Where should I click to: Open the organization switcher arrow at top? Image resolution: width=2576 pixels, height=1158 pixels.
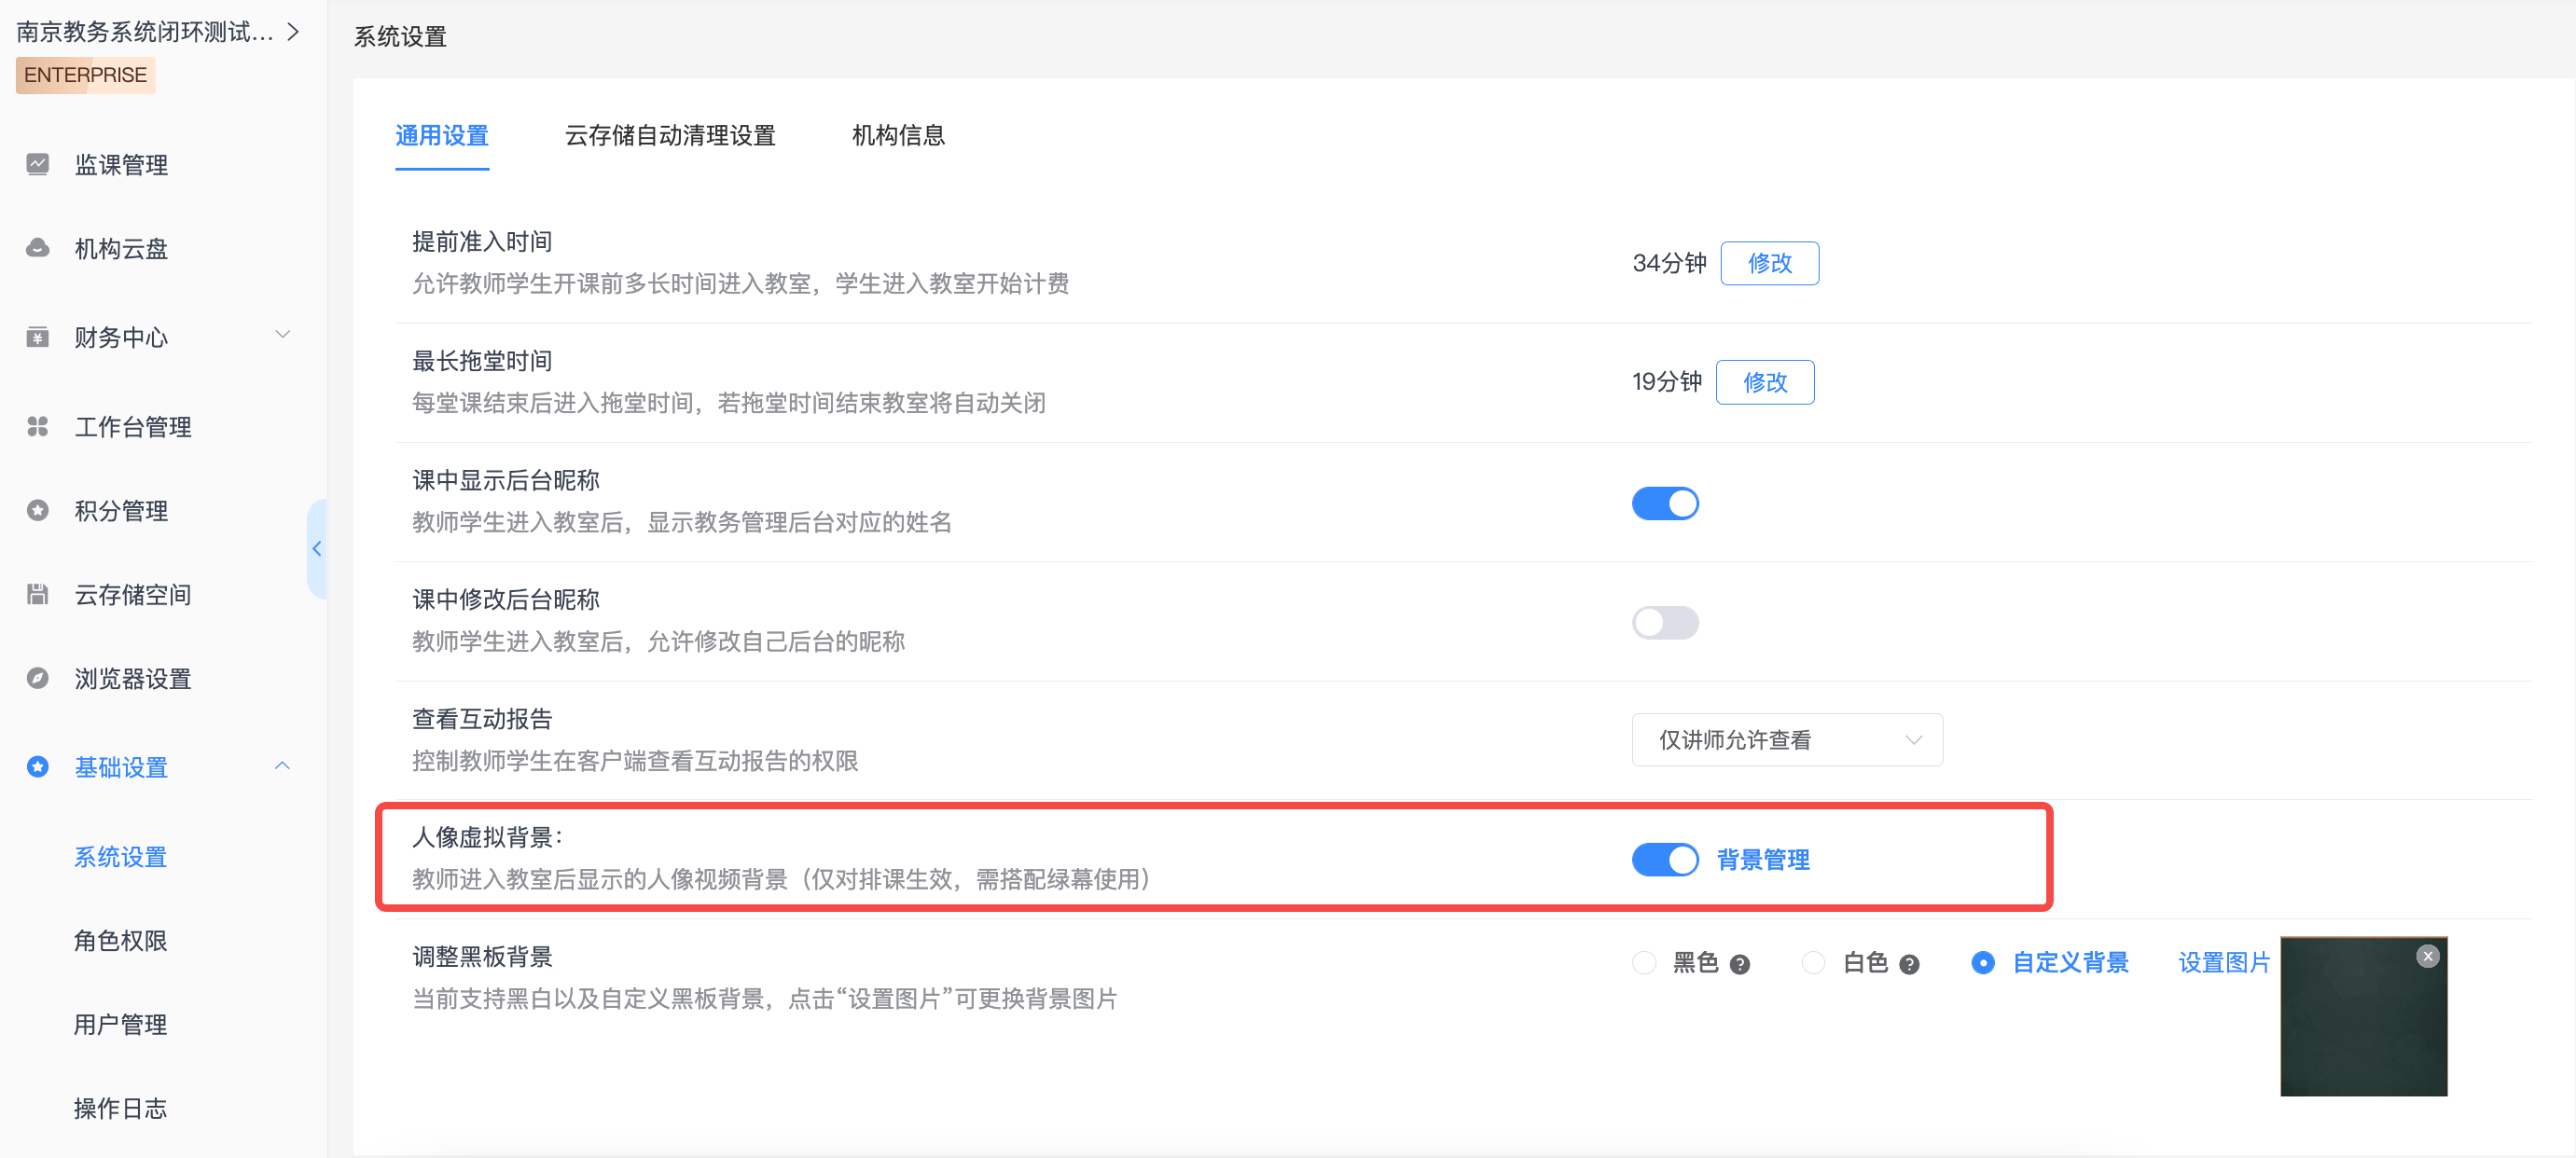click(293, 32)
